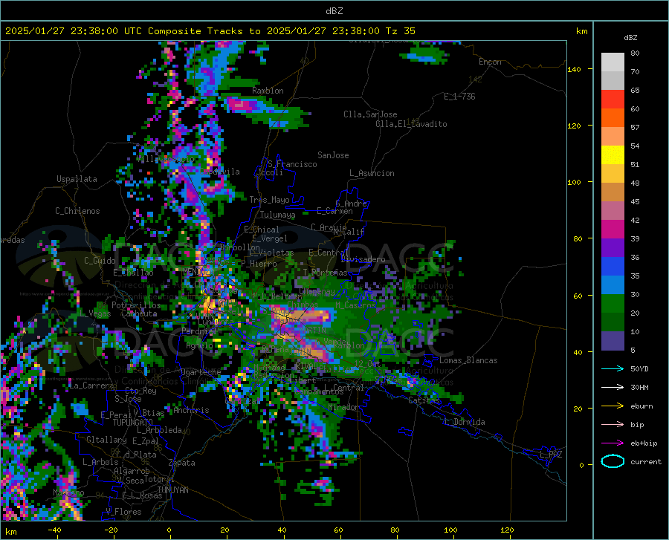Viewport: 669px width, 540px height.
Task: Click the Ramblon label near top
Action: (268, 91)
